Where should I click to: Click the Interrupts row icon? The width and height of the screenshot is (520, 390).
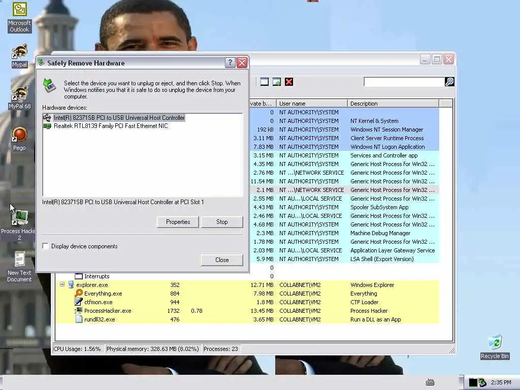[x=79, y=276]
